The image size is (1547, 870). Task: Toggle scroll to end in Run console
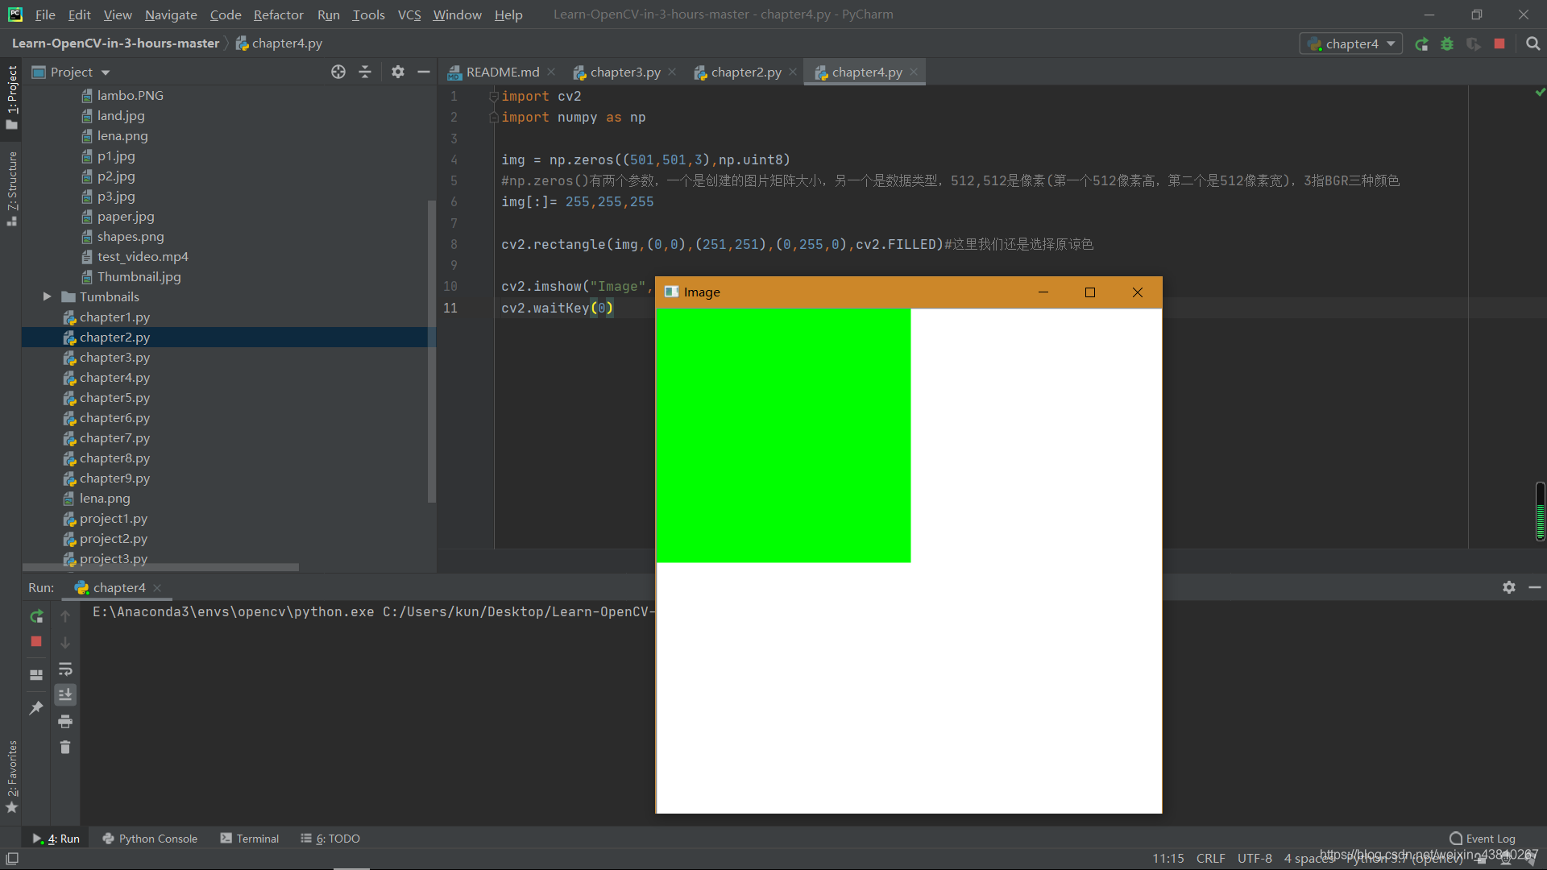pyautogui.click(x=65, y=694)
